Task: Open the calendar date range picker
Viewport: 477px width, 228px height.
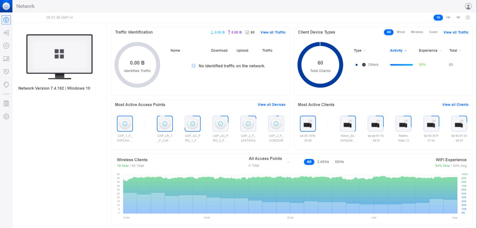Action: click(468, 18)
